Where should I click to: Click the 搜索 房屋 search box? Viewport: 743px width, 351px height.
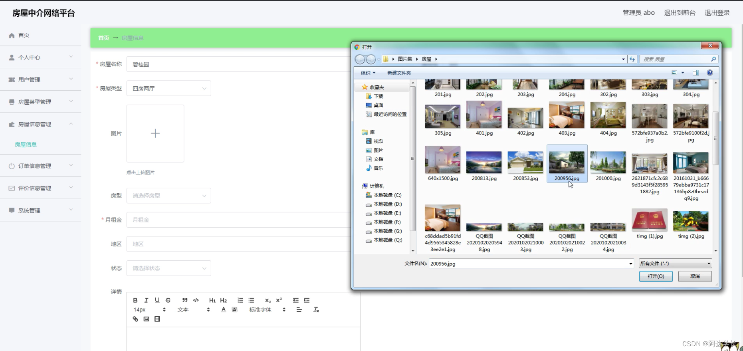click(679, 59)
